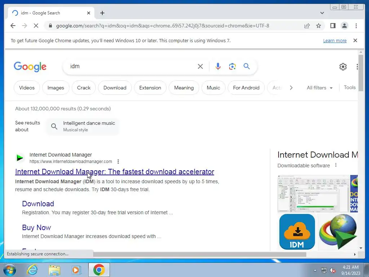This screenshot has width=369, height=277.
Task: Show hidden tray icons arrow
Action: click(315, 270)
